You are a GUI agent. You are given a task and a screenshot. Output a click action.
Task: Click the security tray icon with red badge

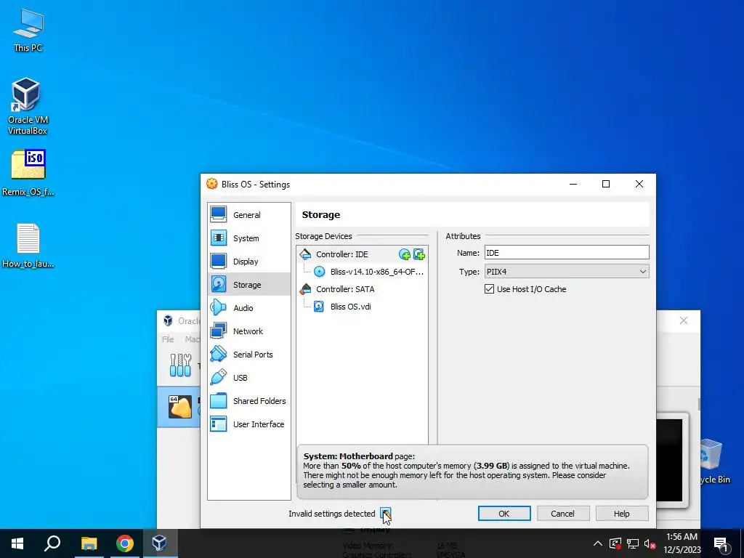(x=615, y=543)
